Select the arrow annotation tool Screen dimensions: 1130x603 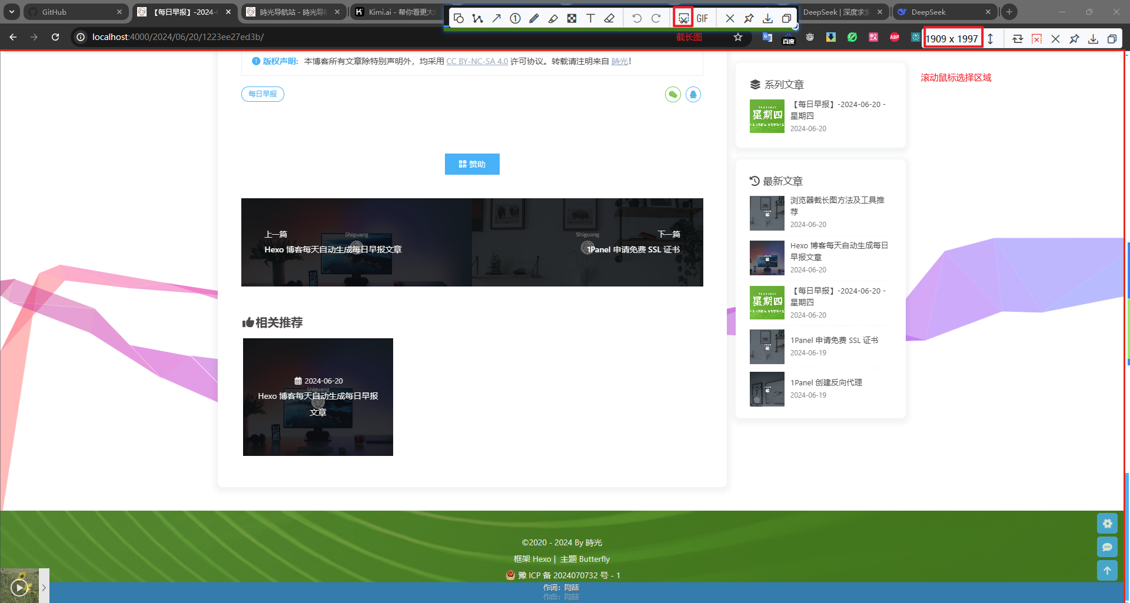pos(496,18)
